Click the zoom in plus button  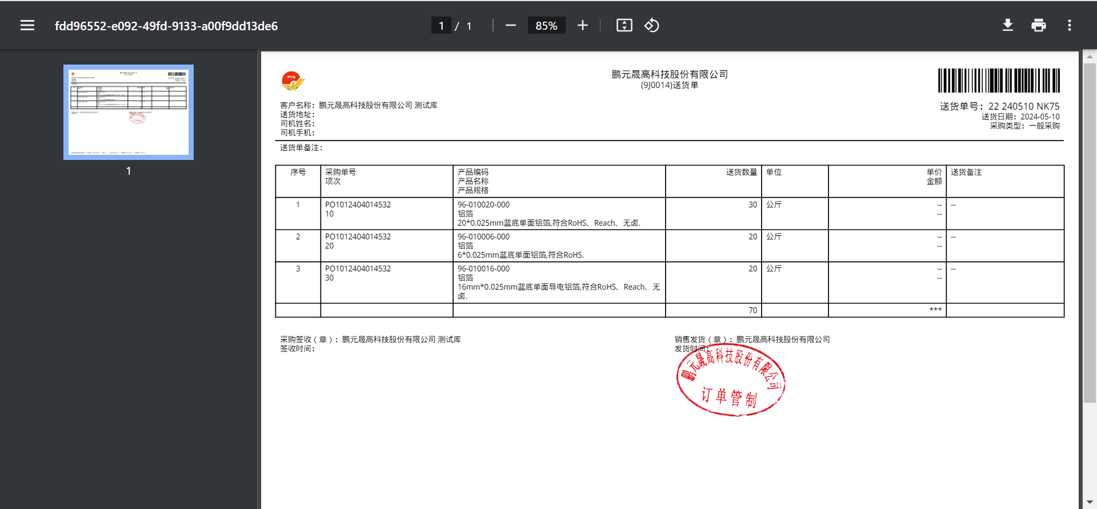(x=582, y=26)
